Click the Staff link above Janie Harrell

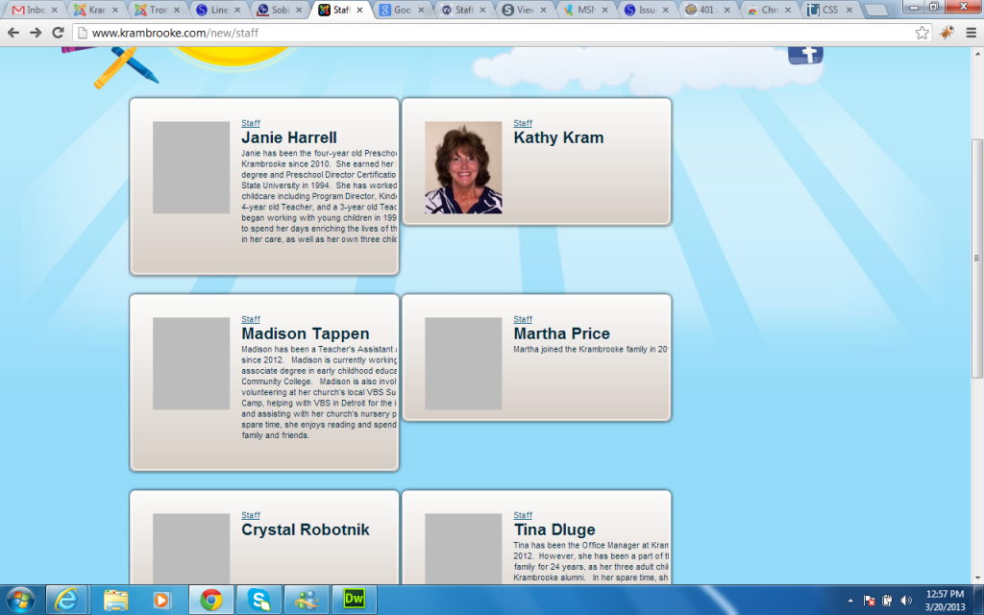pos(251,123)
